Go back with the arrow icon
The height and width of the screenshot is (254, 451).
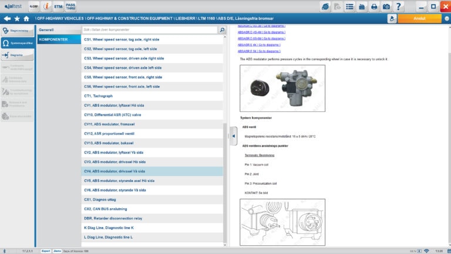tap(7, 19)
